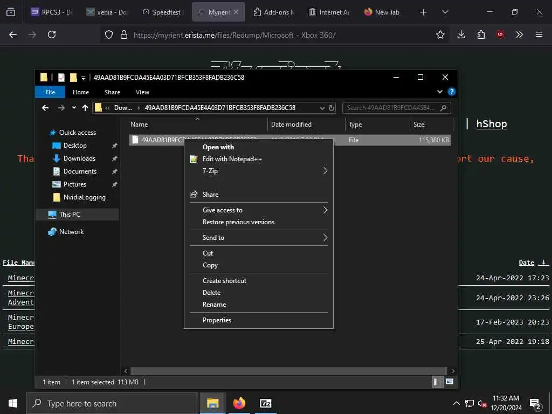The width and height of the screenshot is (552, 414).
Task: Go back in File Explorer
Action: coord(45,108)
